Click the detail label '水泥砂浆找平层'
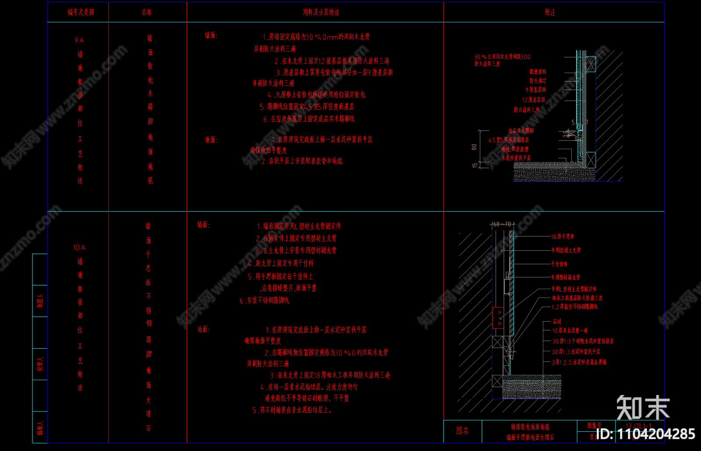701x451 pixels. 516,158
